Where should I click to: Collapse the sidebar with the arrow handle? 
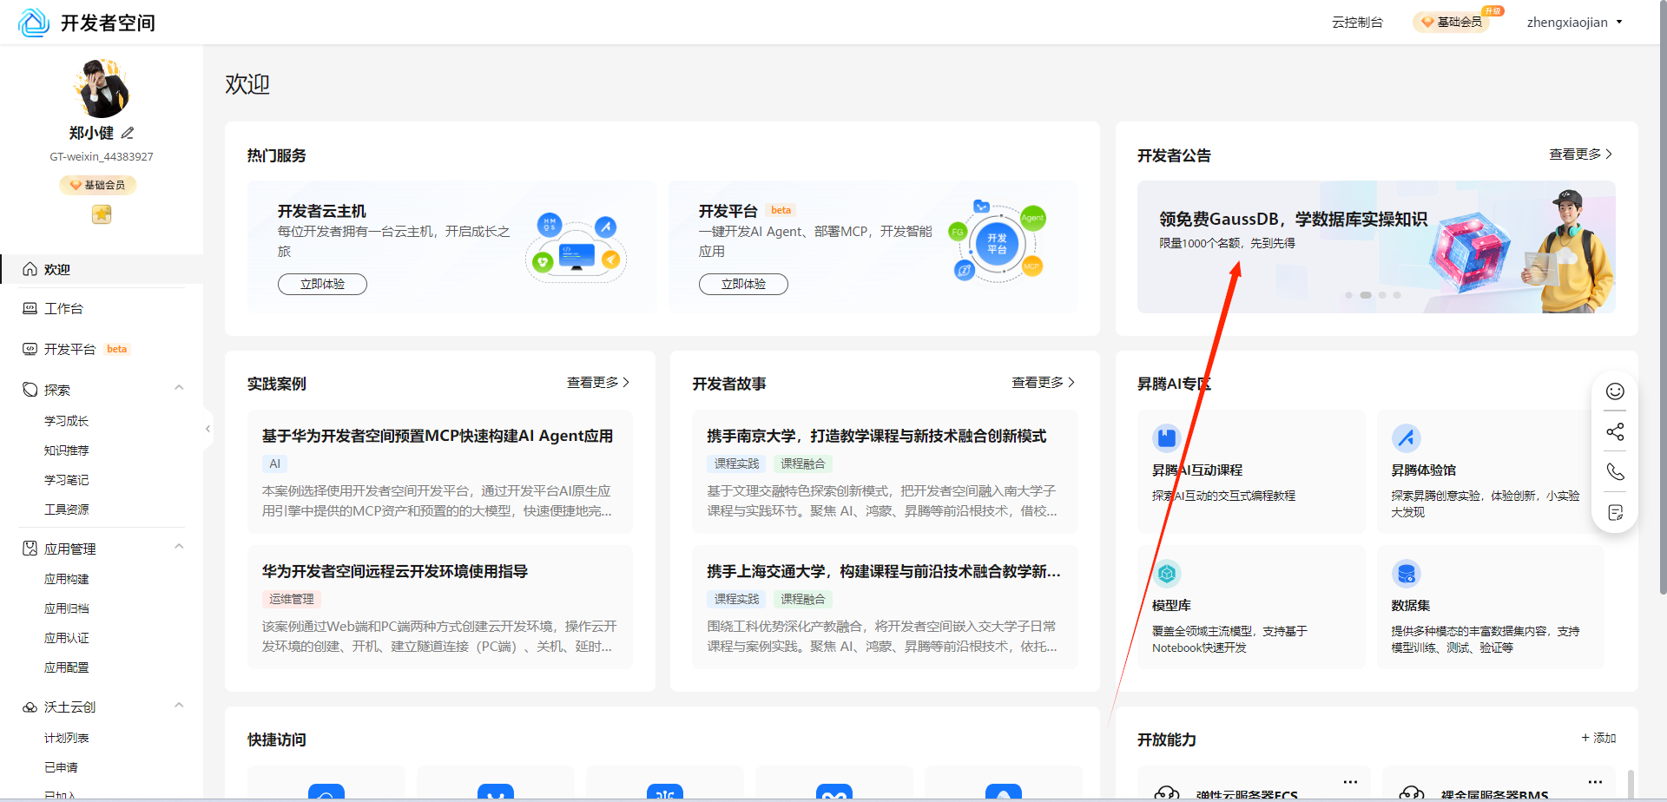click(x=208, y=429)
